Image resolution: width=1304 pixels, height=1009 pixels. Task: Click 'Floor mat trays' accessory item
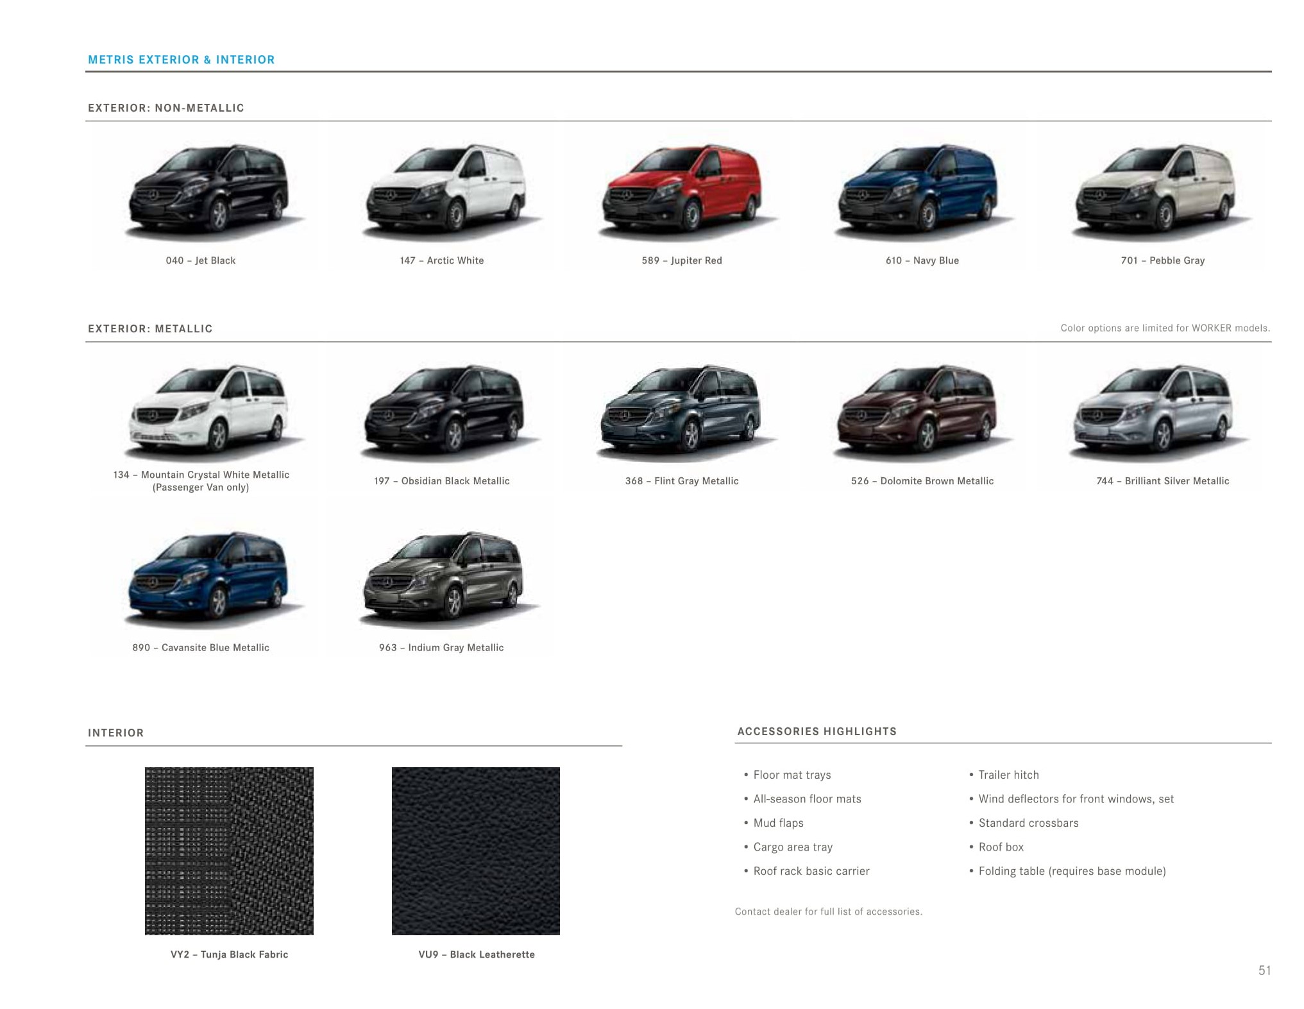tap(792, 775)
